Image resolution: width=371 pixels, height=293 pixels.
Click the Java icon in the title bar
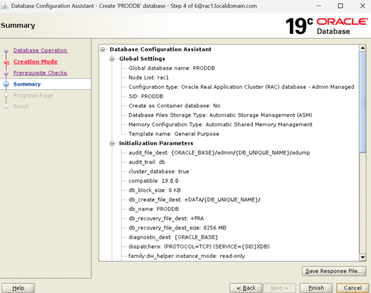tap(5, 6)
